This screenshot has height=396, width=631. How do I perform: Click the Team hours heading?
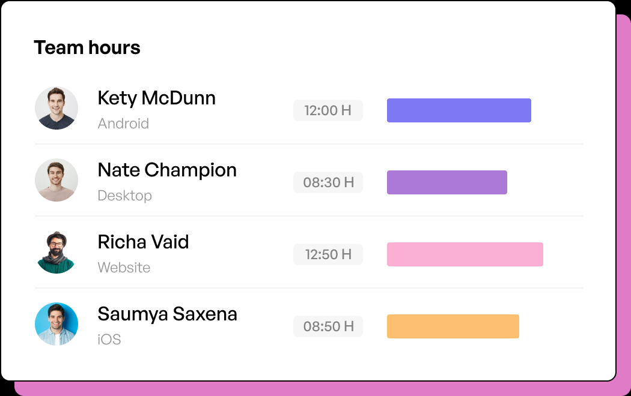click(x=87, y=47)
